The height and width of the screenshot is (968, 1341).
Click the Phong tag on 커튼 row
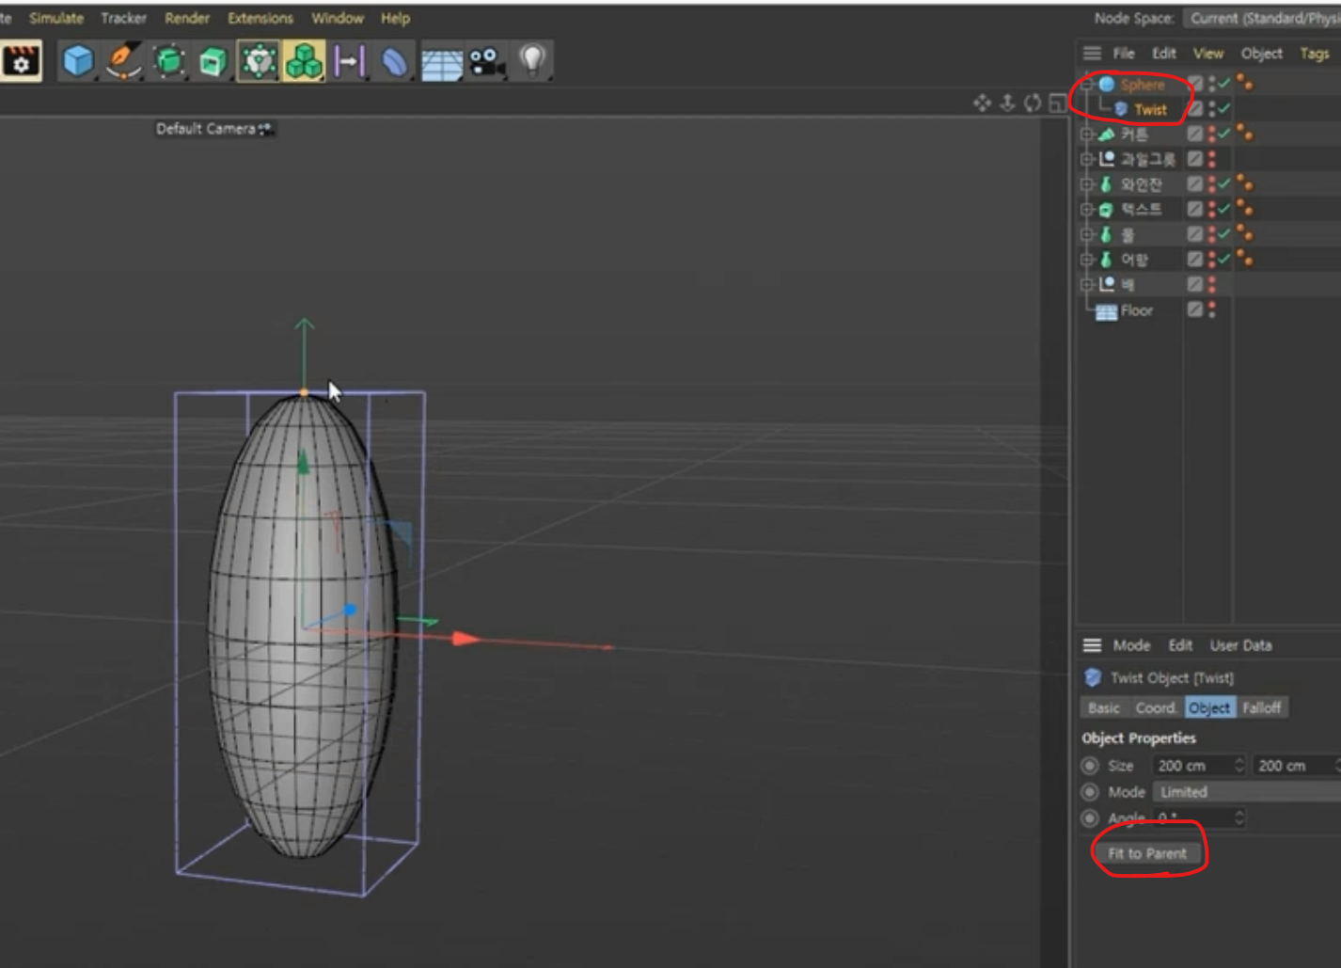point(1244,134)
